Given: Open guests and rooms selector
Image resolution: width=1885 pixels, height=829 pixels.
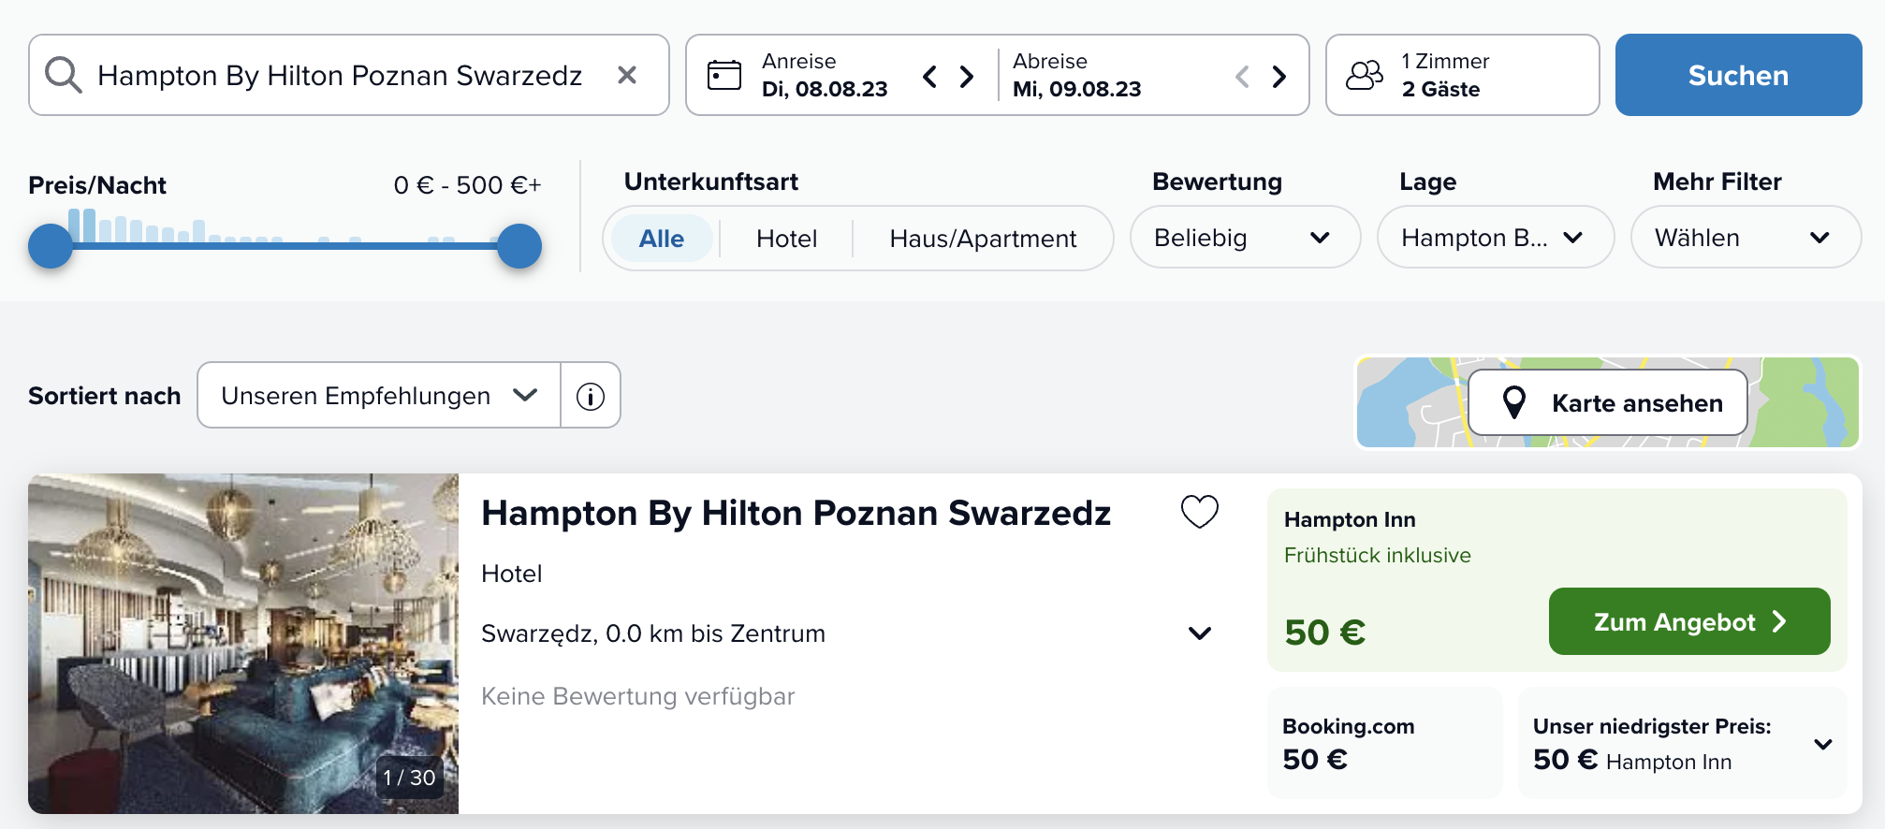Looking at the screenshot, I should coord(1462,75).
